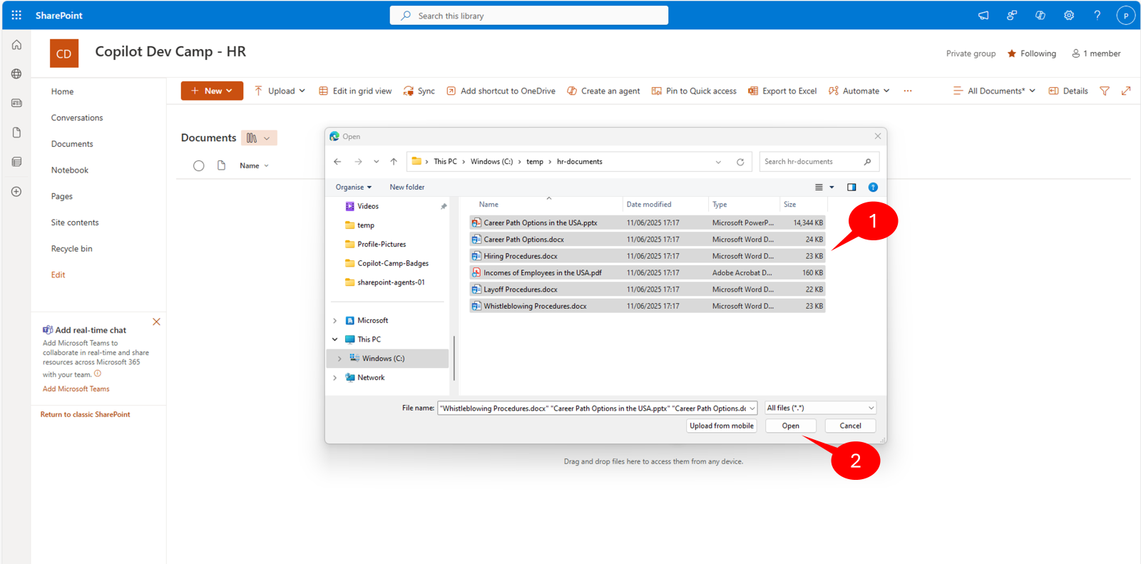Open Notebook in site navigation
This screenshot has width=1141, height=564.
point(70,170)
